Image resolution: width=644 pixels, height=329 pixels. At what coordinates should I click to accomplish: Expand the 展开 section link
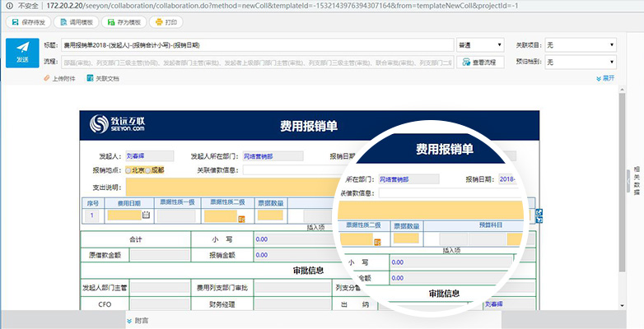coord(605,78)
